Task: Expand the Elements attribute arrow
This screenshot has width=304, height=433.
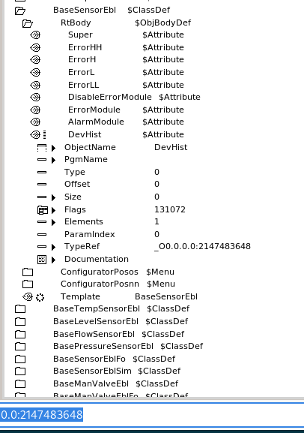Action: [x=54, y=222]
